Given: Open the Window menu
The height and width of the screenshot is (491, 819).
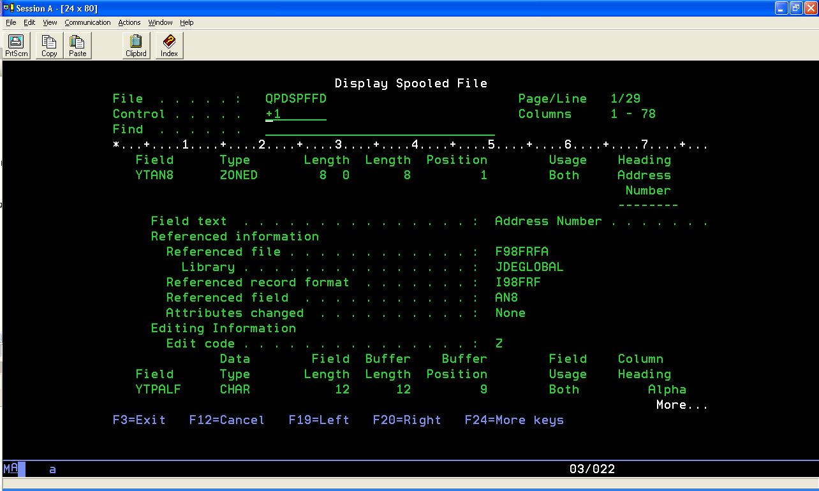Looking at the screenshot, I should [159, 22].
